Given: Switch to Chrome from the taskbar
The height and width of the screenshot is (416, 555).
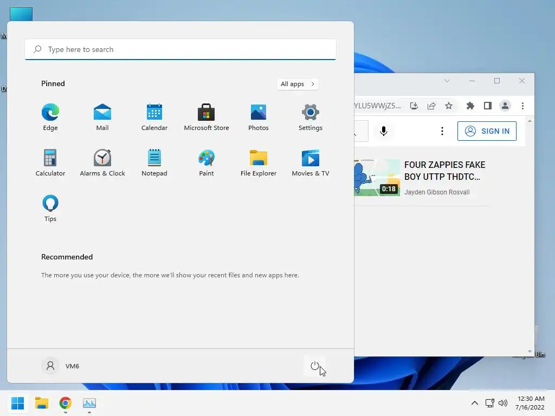Looking at the screenshot, I should pyautogui.click(x=65, y=403).
